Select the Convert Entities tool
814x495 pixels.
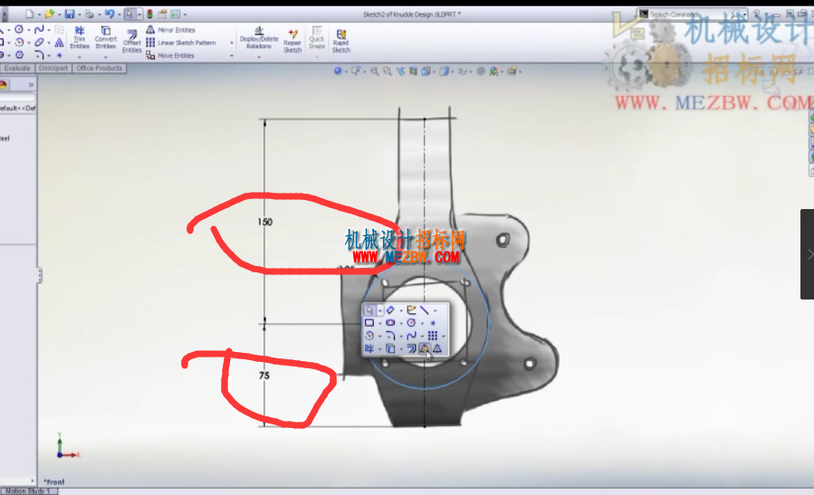point(105,38)
